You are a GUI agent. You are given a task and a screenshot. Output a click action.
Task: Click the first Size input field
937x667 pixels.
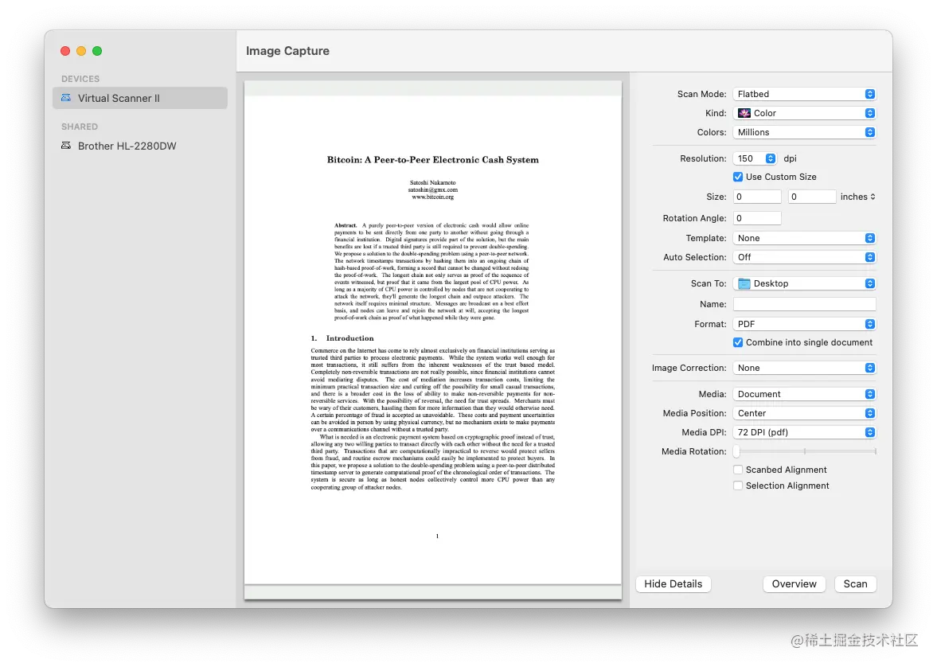757,197
